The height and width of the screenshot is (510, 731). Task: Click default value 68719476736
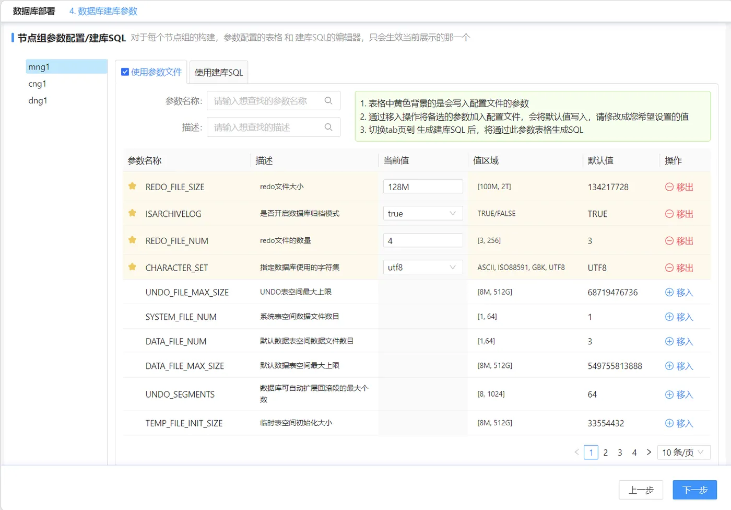(x=612, y=293)
